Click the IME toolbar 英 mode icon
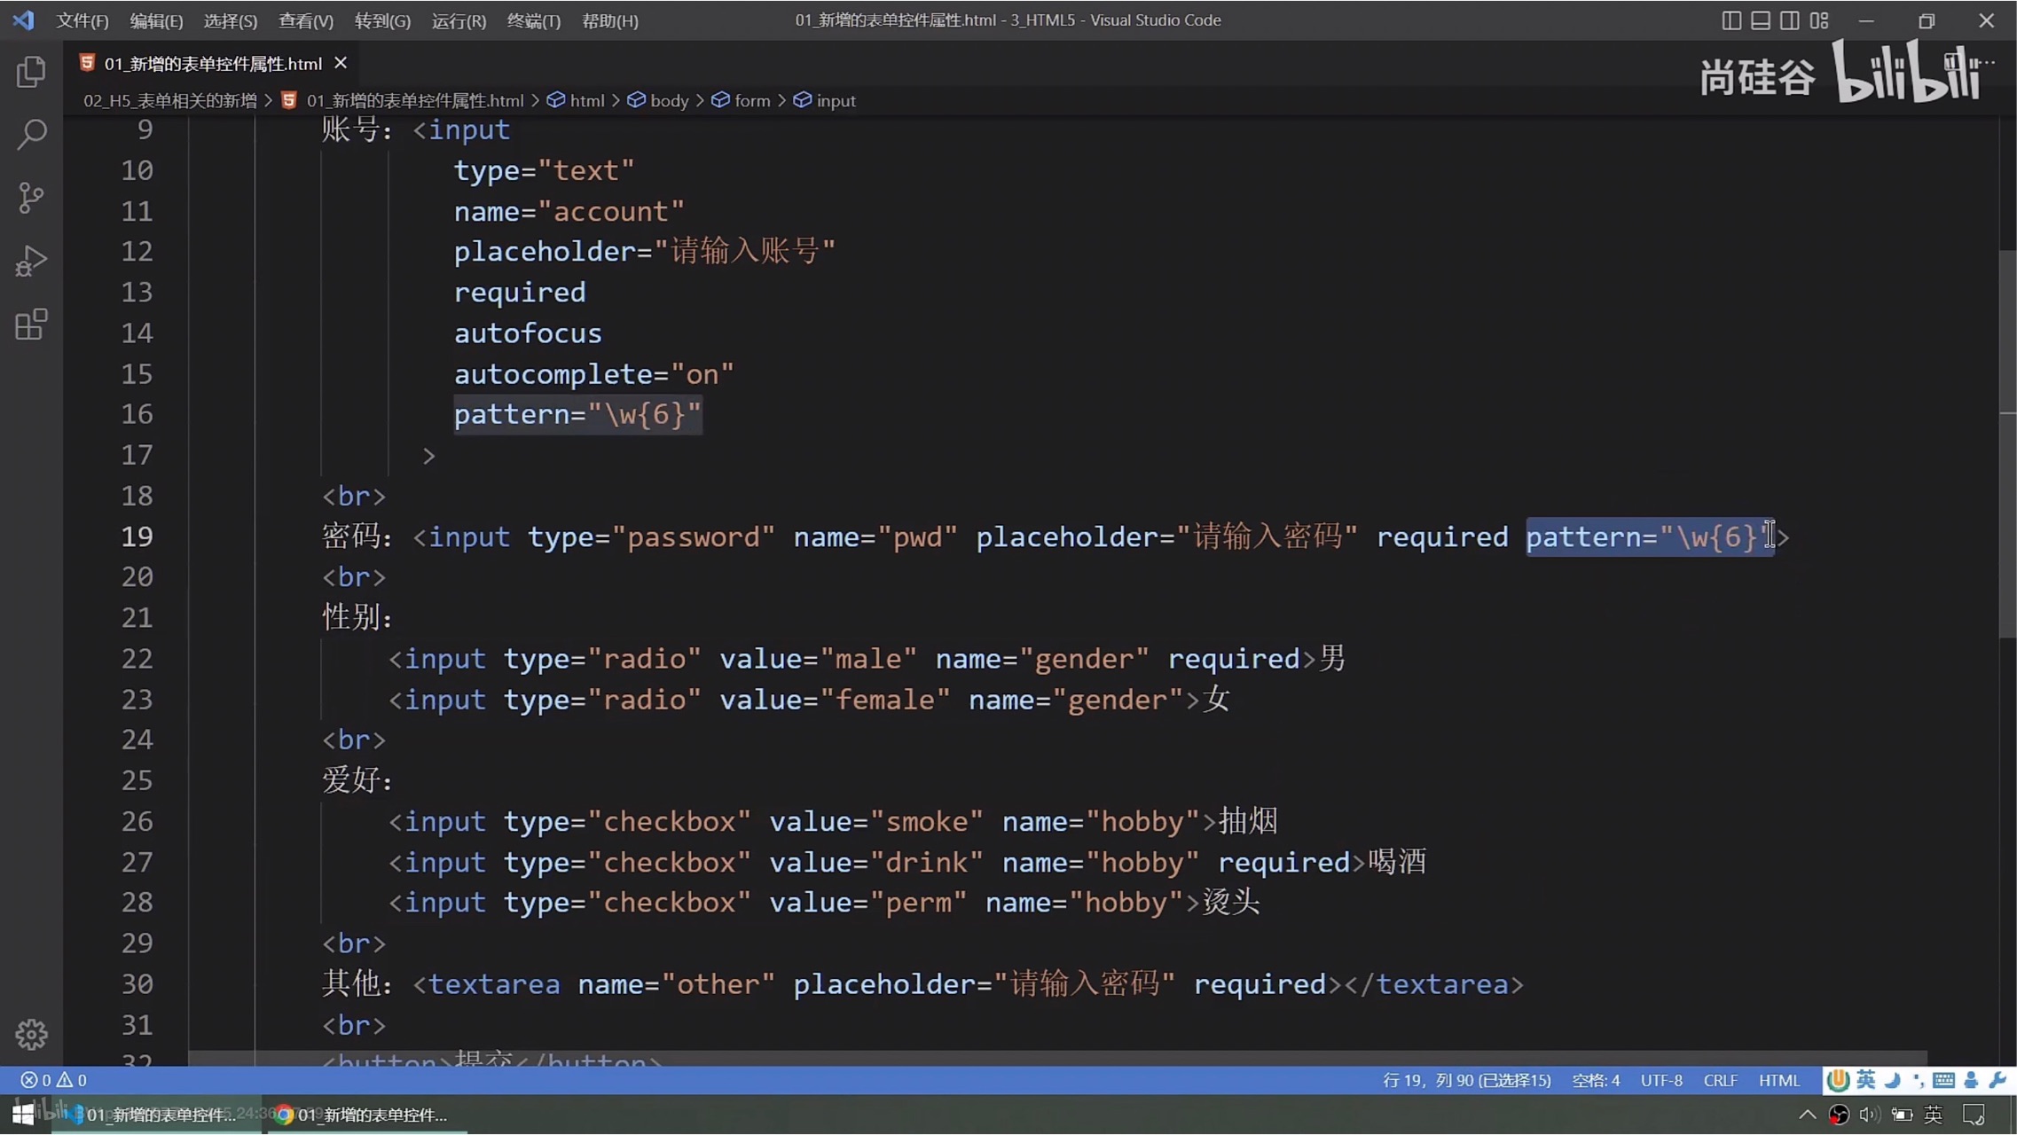2017x1135 pixels. pos(1866,1079)
